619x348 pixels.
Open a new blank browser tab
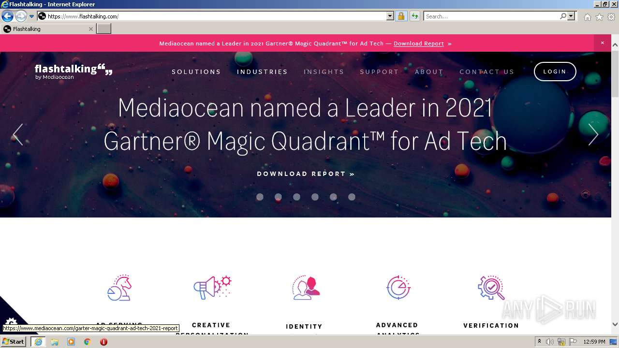pos(104,29)
